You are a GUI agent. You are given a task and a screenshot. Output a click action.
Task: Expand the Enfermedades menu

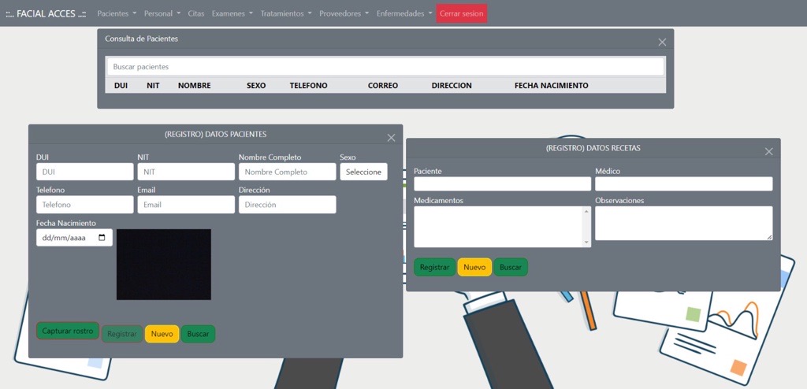pos(403,13)
